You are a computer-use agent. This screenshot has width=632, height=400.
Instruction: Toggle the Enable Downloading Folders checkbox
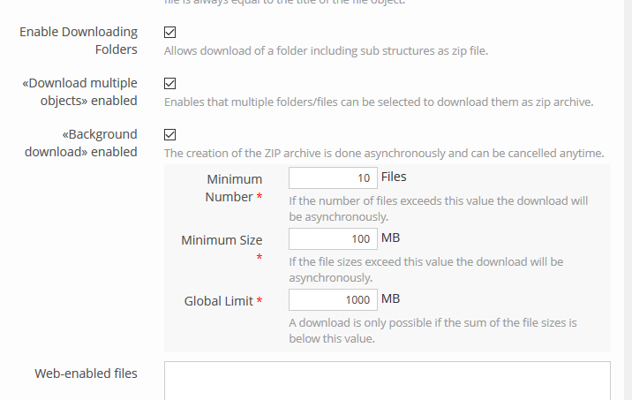[170, 33]
